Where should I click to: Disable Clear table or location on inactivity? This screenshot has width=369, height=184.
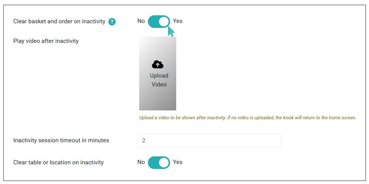tap(159, 163)
